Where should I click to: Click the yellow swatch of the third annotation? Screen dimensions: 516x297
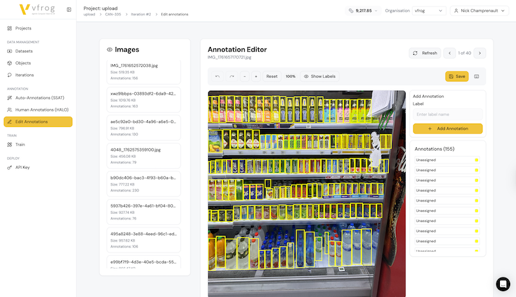pyautogui.click(x=477, y=180)
